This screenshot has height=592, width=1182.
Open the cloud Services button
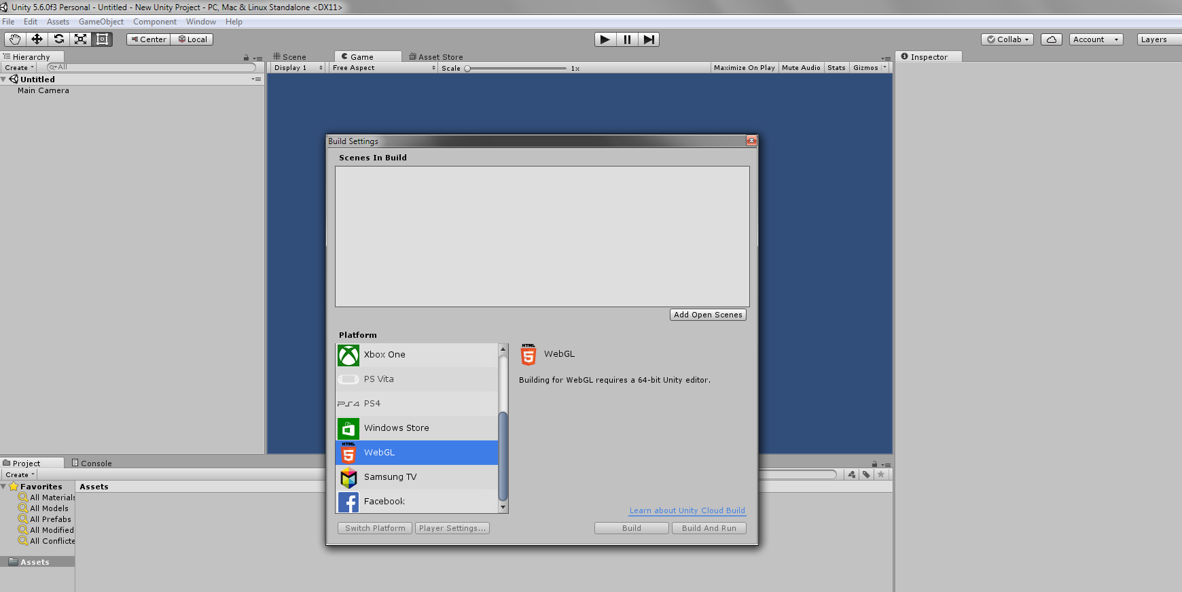[x=1052, y=39]
